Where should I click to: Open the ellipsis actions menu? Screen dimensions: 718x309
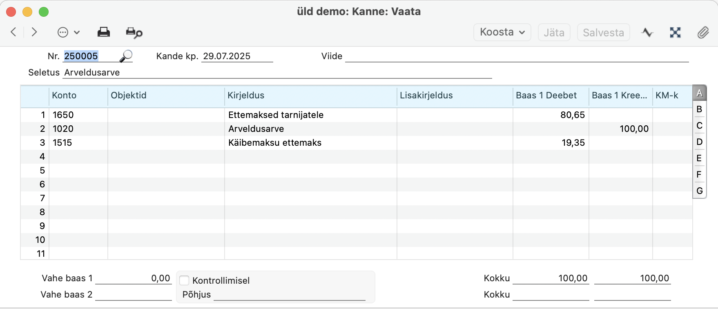pyautogui.click(x=68, y=32)
